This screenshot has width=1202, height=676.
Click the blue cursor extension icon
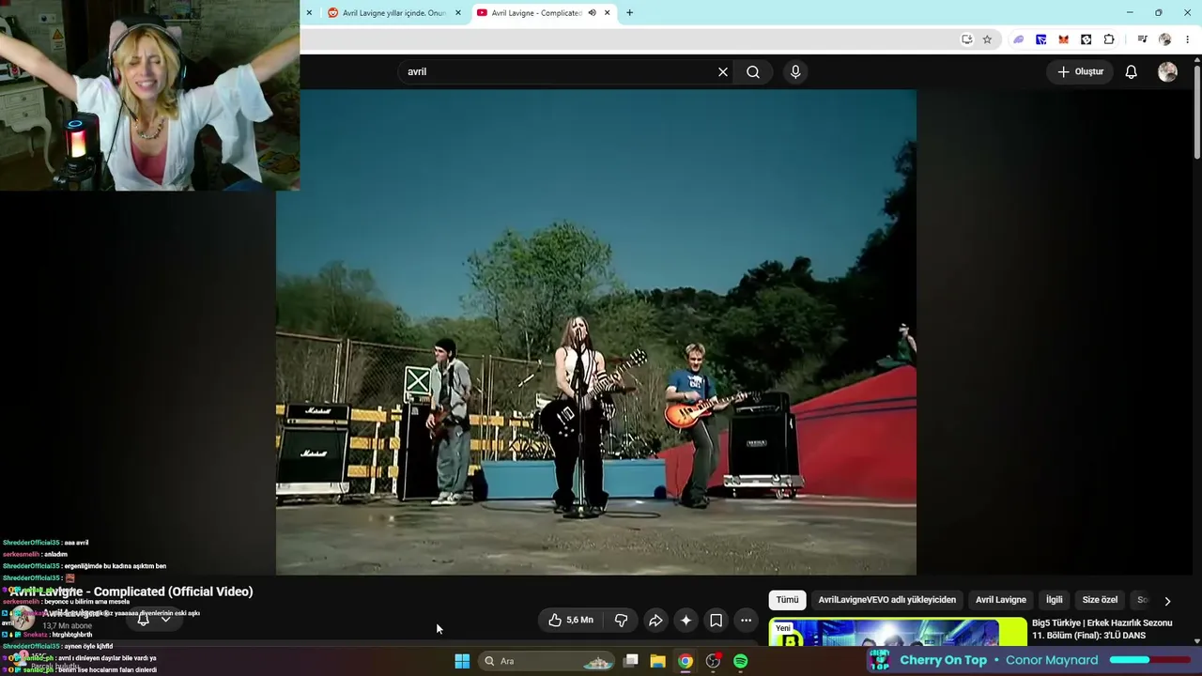tap(1041, 39)
